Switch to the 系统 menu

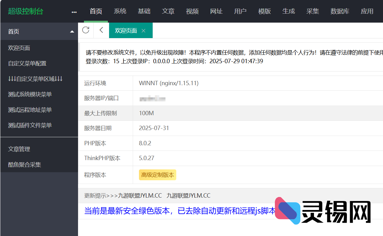click(x=120, y=11)
